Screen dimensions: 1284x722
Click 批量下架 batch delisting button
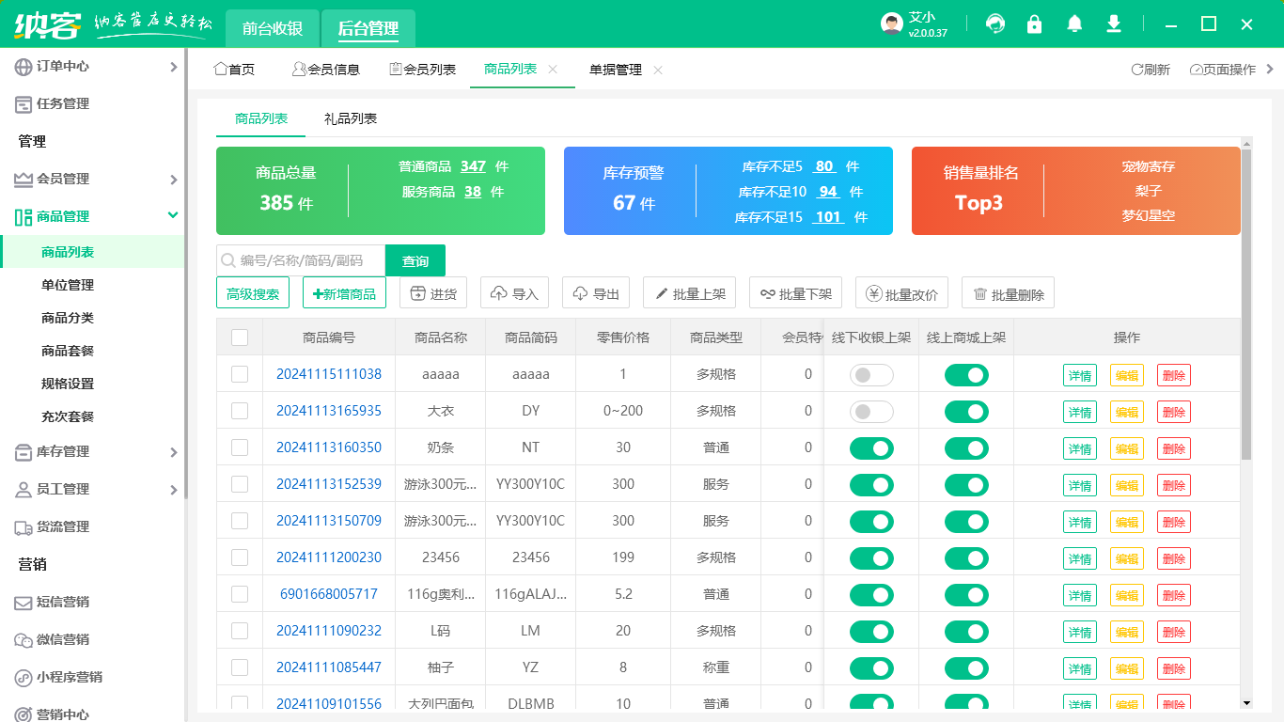point(795,293)
